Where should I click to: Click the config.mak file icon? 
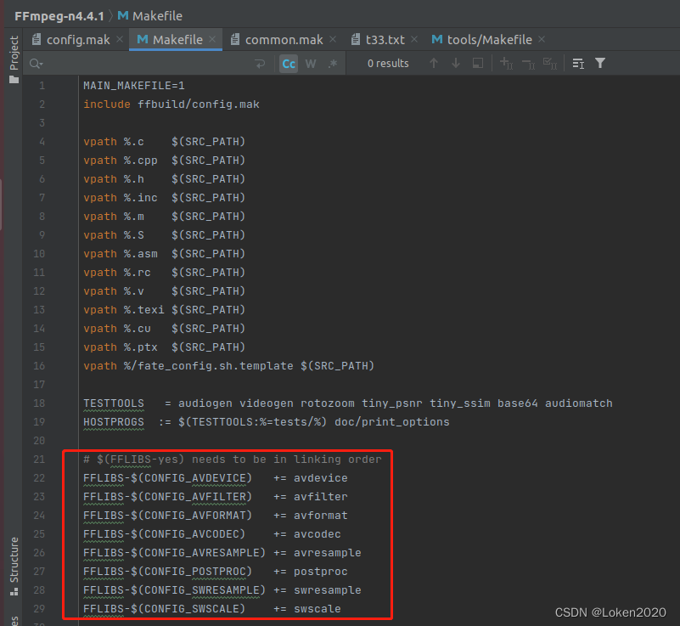(x=37, y=39)
